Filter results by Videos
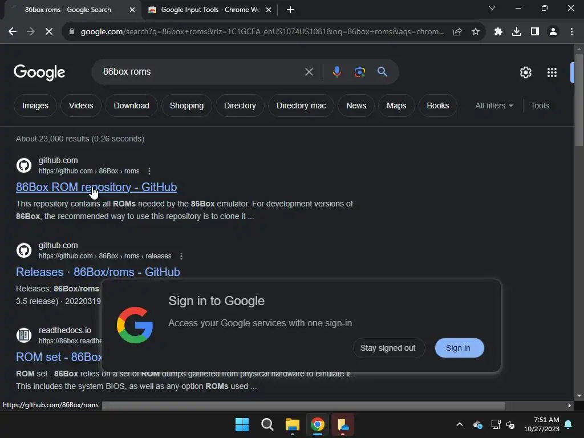Image resolution: width=584 pixels, height=438 pixels. point(81,106)
